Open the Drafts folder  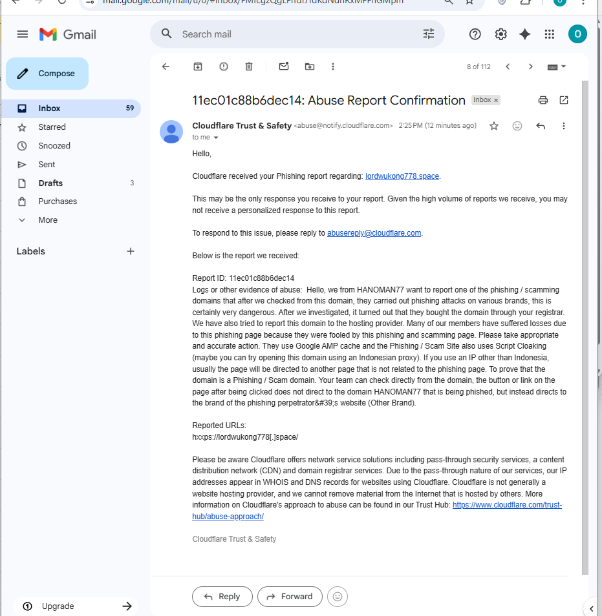click(71, 183)
